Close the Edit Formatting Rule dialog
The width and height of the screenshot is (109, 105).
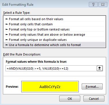pyautogui.click(x=103, y=5)
